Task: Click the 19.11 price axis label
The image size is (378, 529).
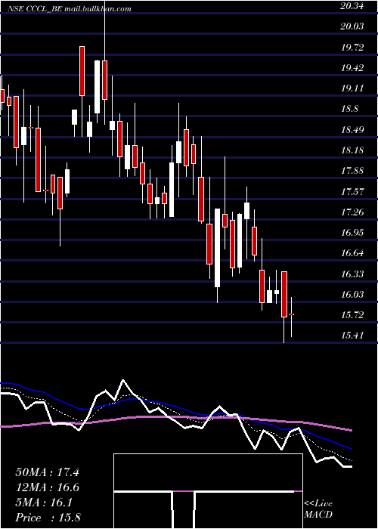Action: click(352, 88)
